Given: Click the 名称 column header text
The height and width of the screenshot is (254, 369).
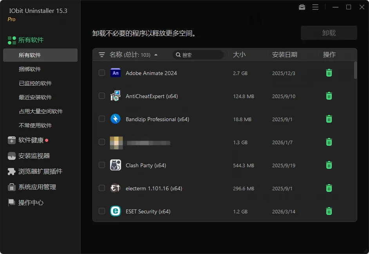Looking at the screenshot, I should 116,55.
